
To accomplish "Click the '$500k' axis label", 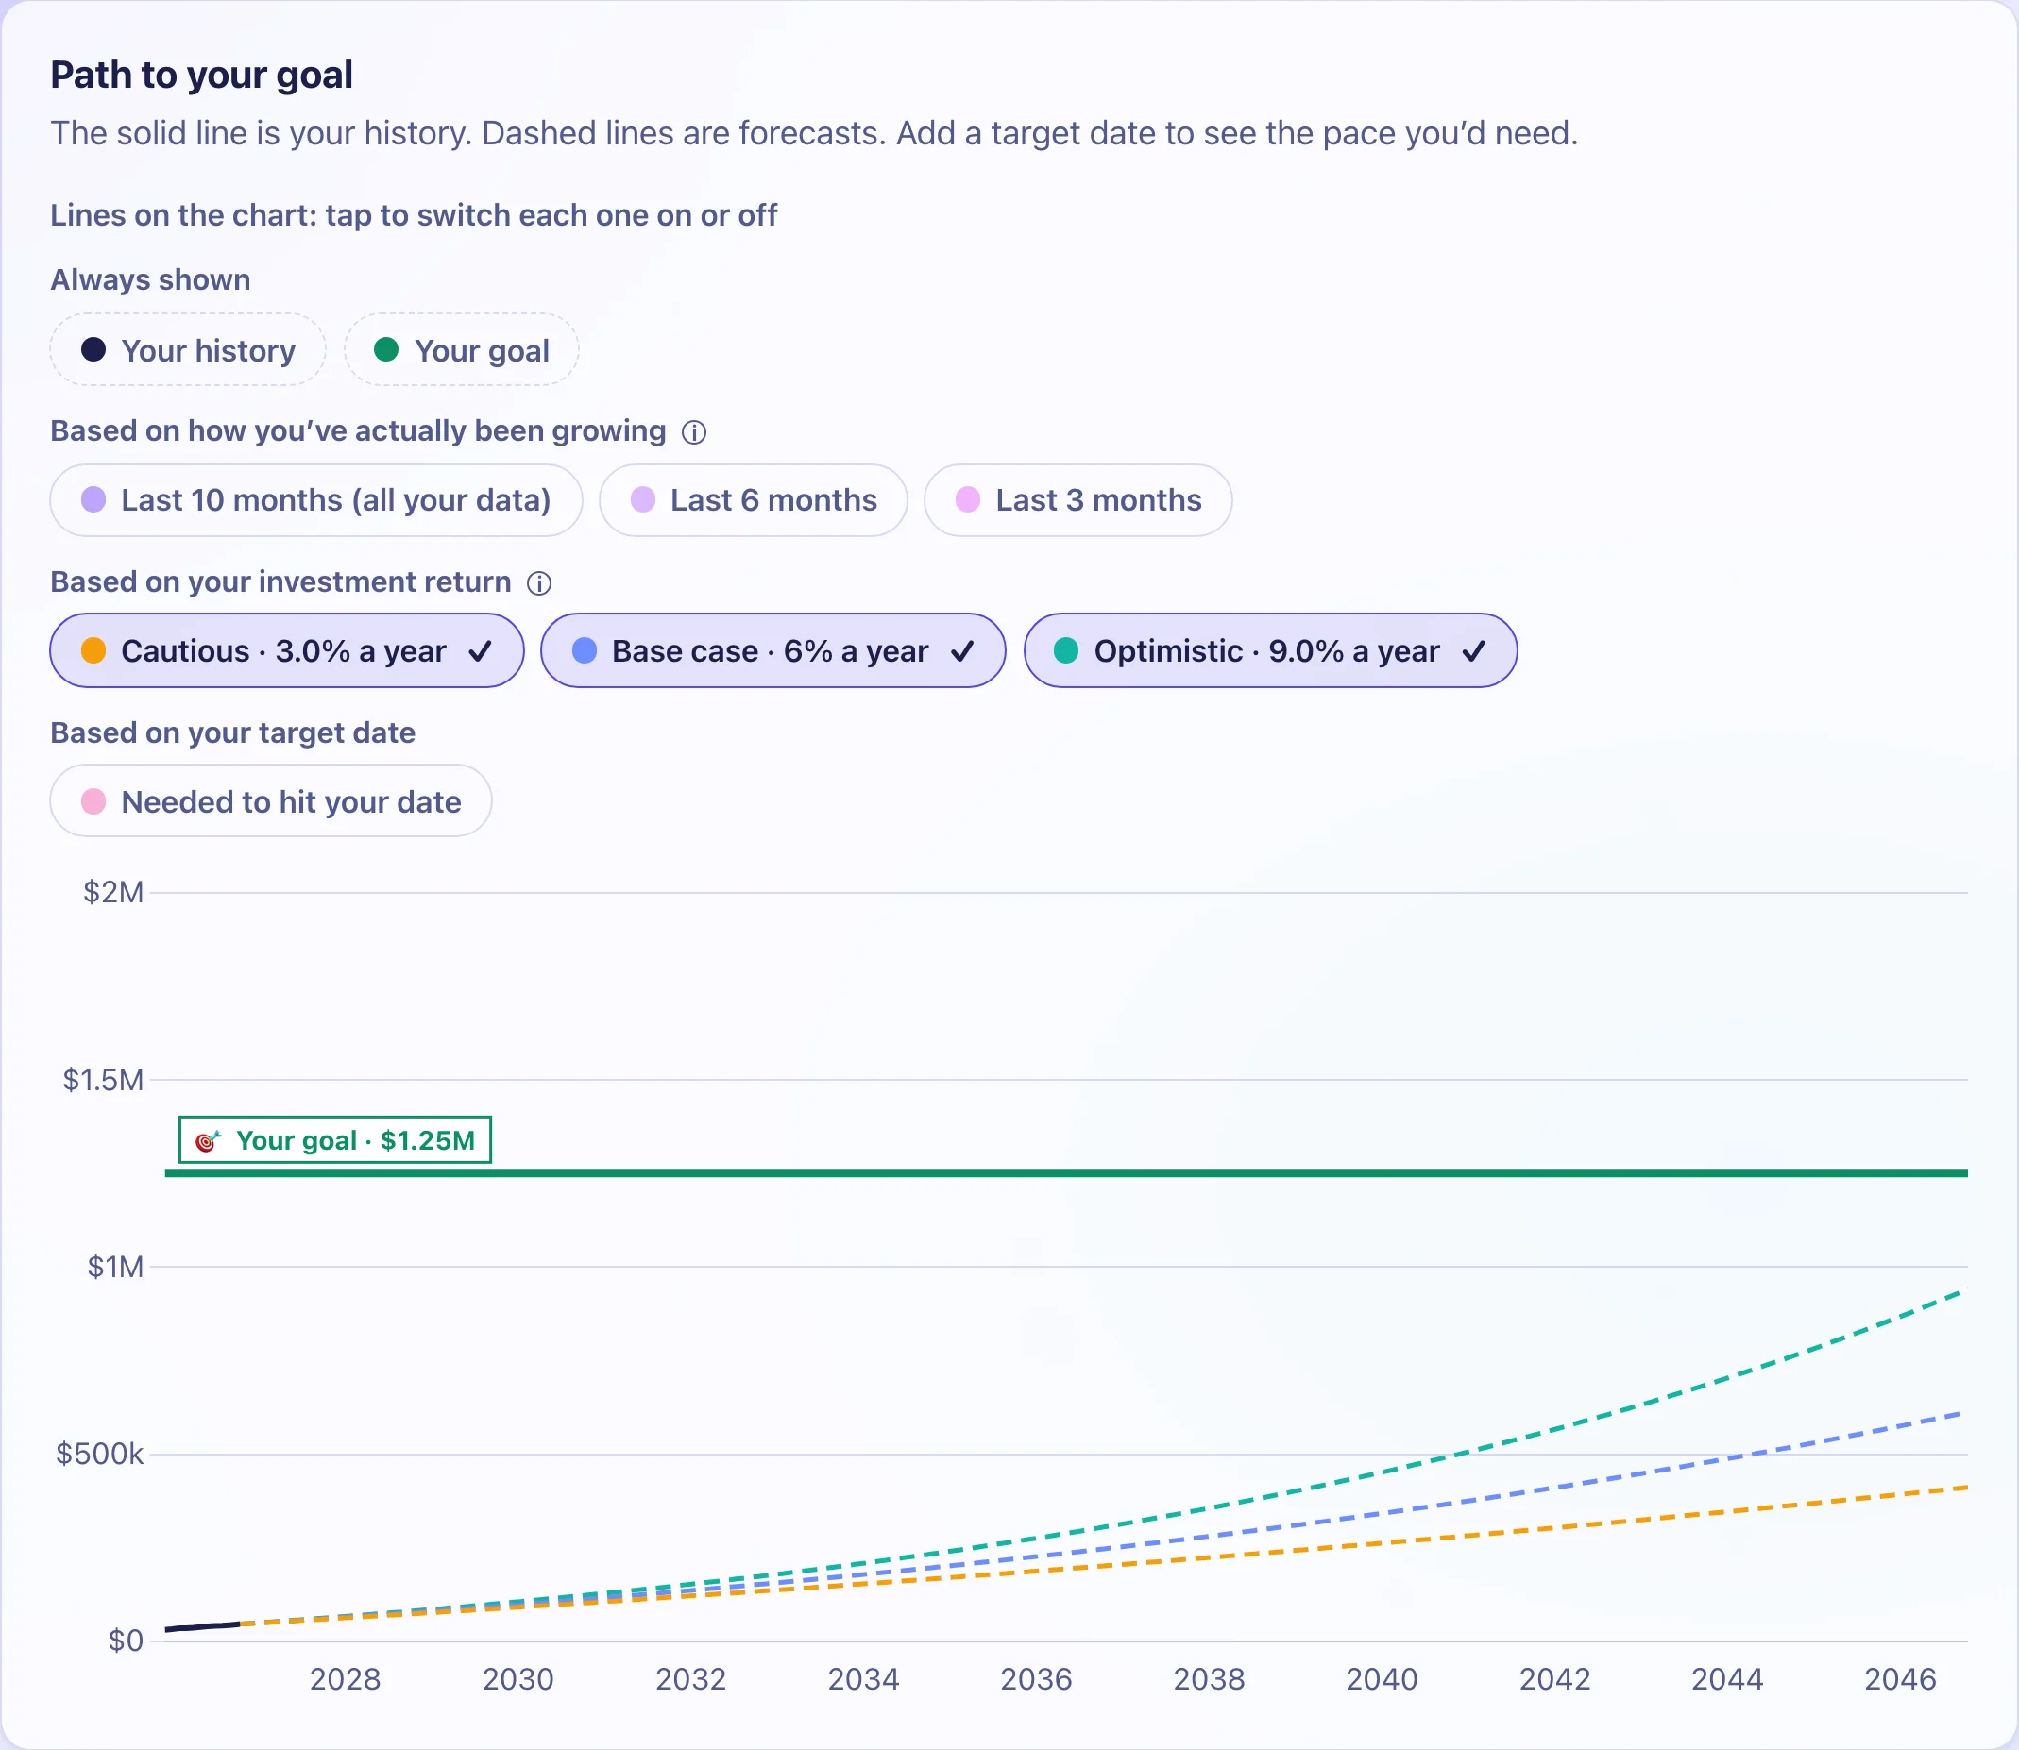I will coord(100,1455).
